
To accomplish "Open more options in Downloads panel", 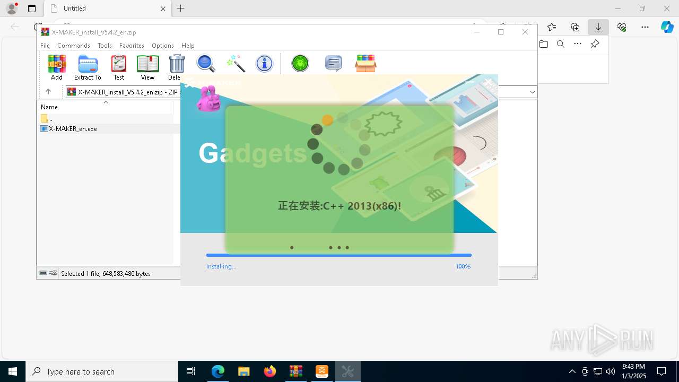I will click(578, 44).
